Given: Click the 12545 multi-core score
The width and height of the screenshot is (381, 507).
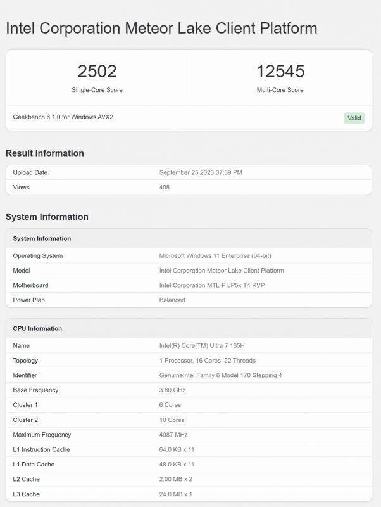Looking at the screenshot, I should pos(280,71).
